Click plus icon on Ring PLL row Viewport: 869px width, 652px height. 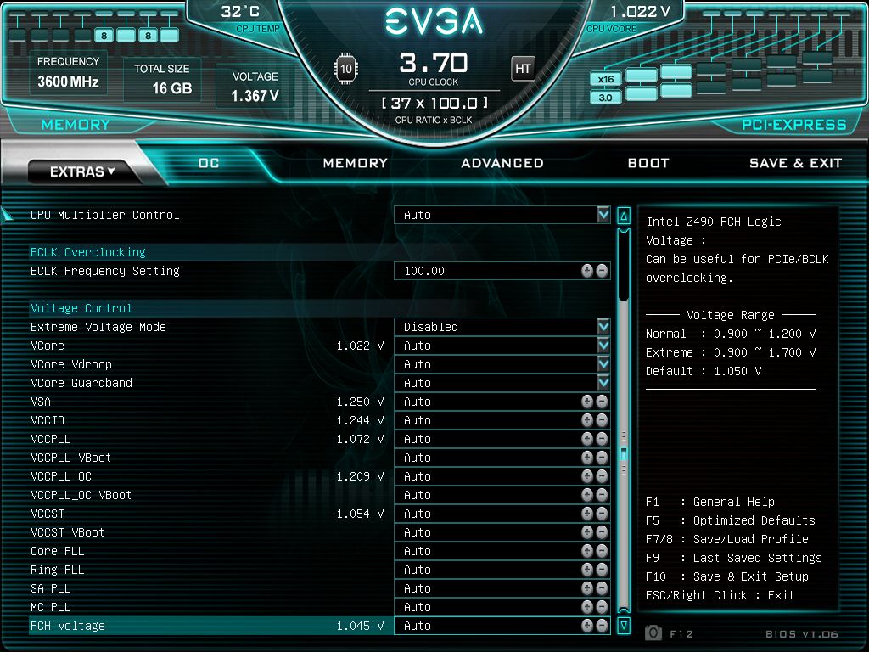coord(587,570)
